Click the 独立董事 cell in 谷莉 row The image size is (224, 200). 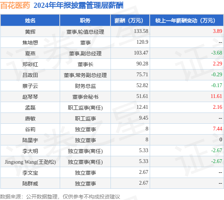[x=85, y=129]
